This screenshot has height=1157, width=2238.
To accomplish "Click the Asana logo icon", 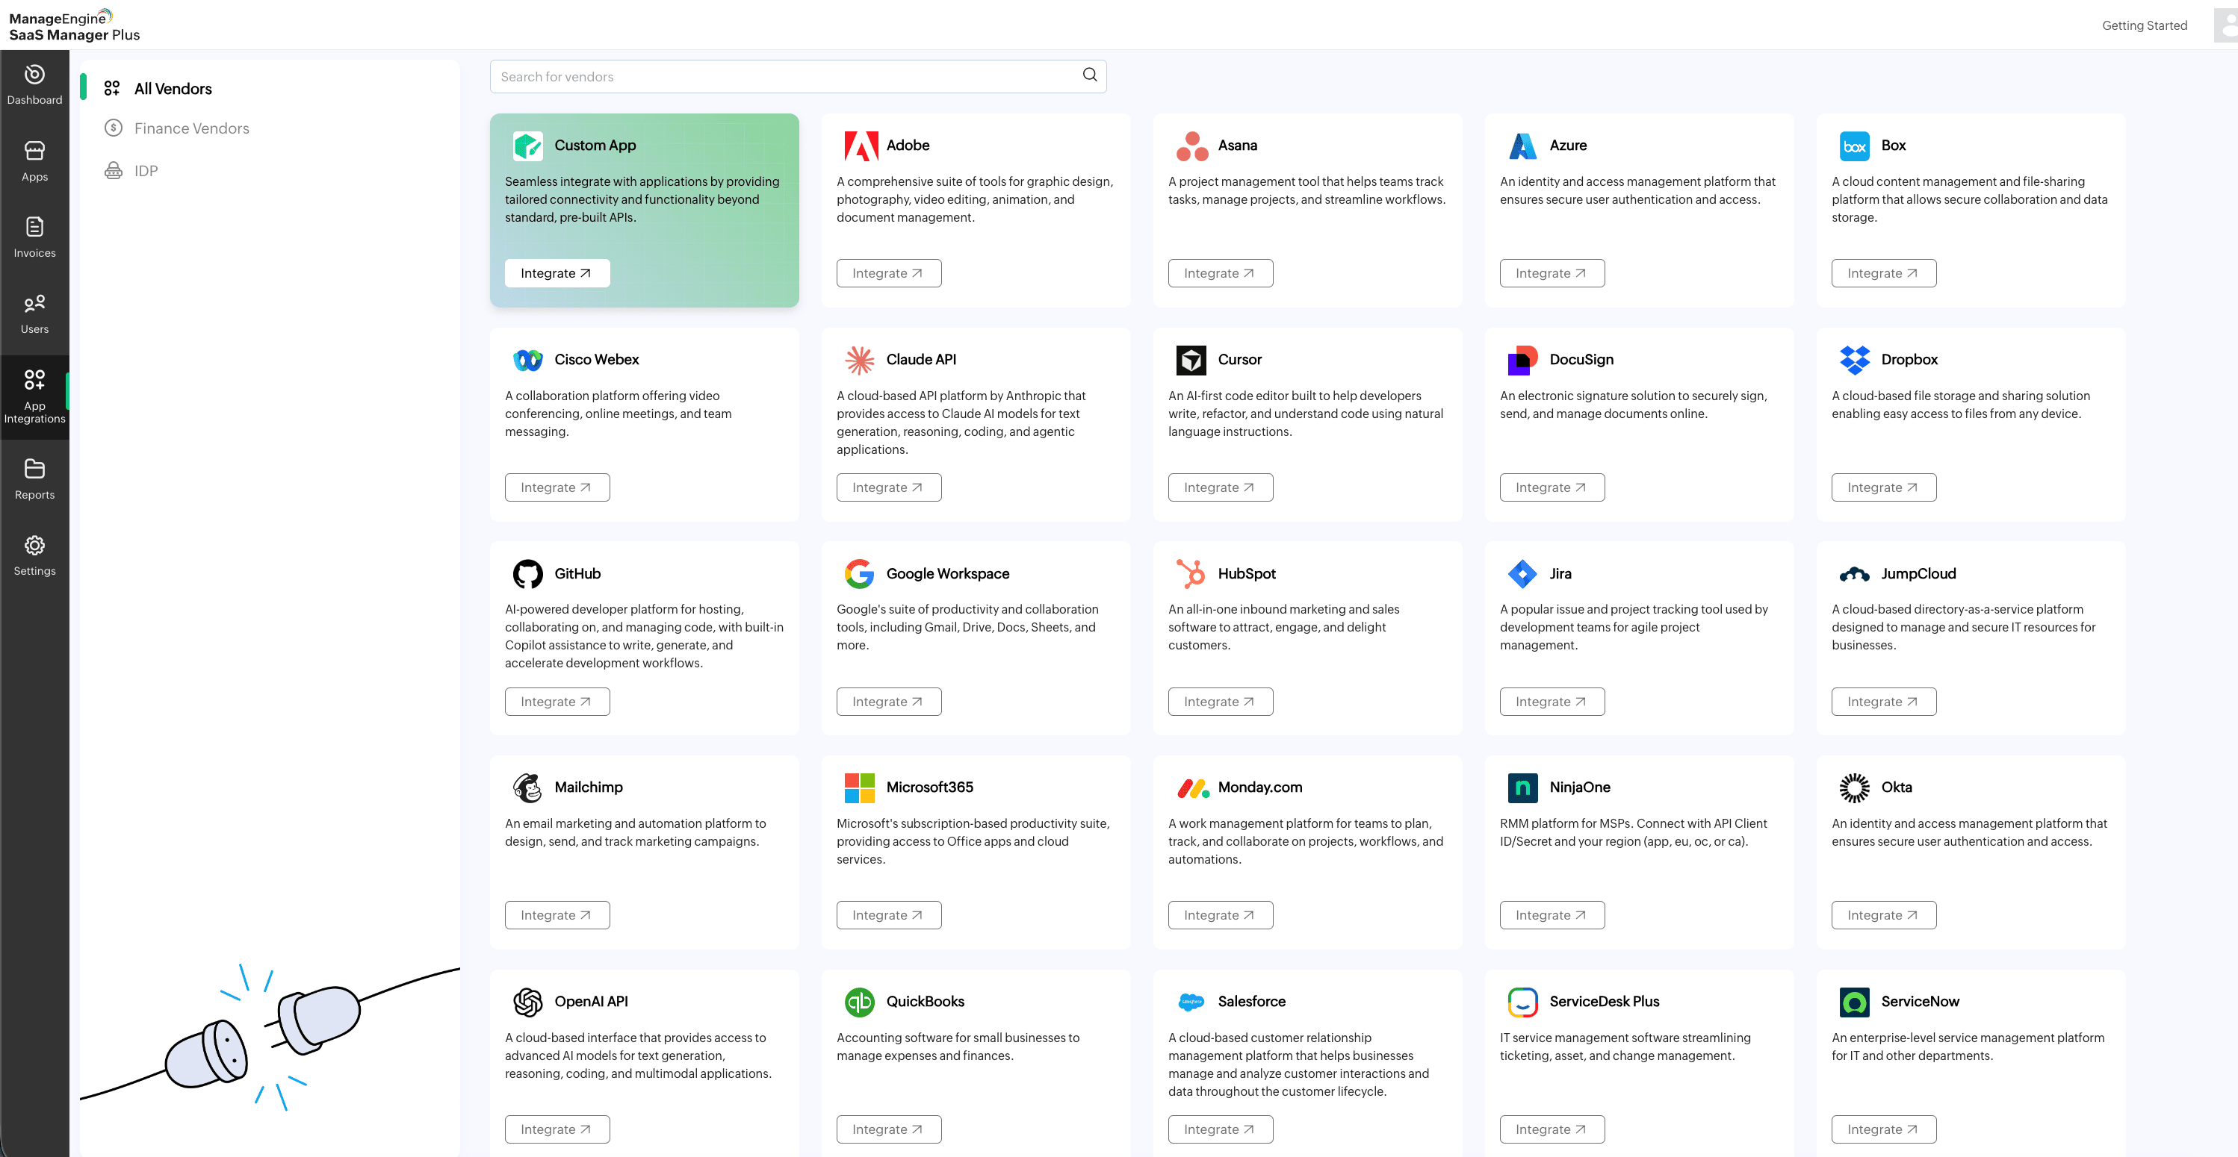I will click(1192, 146).
